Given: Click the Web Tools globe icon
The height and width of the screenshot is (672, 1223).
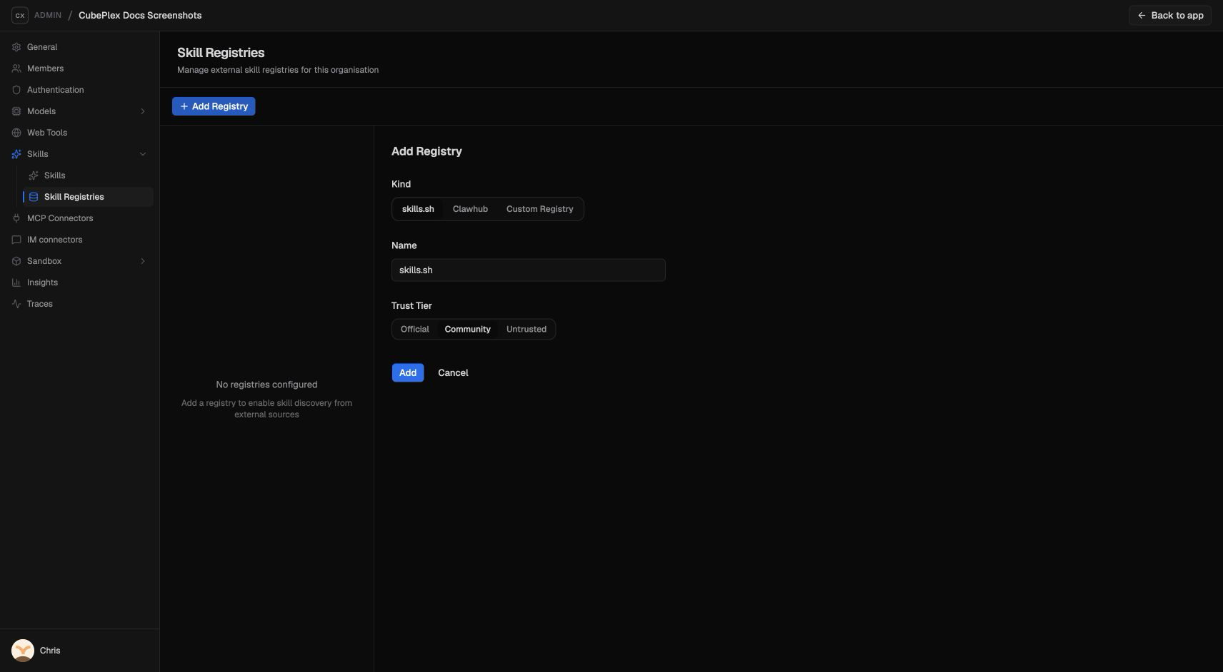Looking at the screenshot, I should (16, 133).
